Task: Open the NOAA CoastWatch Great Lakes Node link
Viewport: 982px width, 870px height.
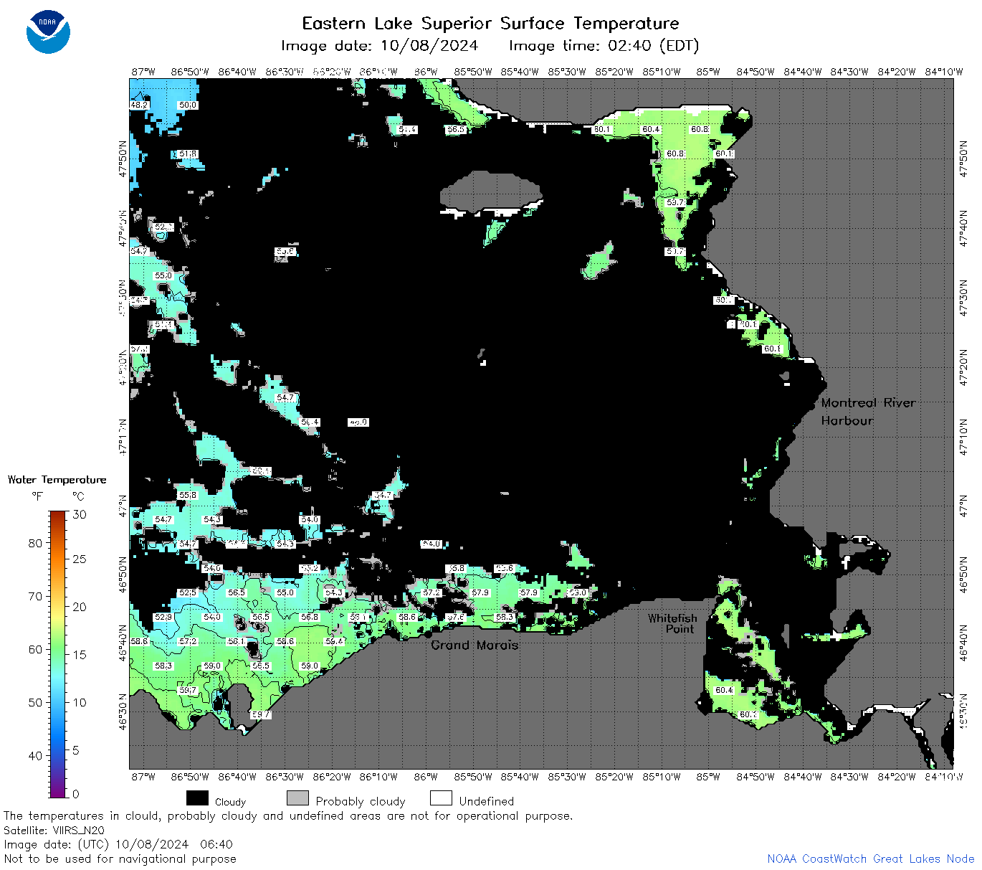Action: (x=871, y=859)
